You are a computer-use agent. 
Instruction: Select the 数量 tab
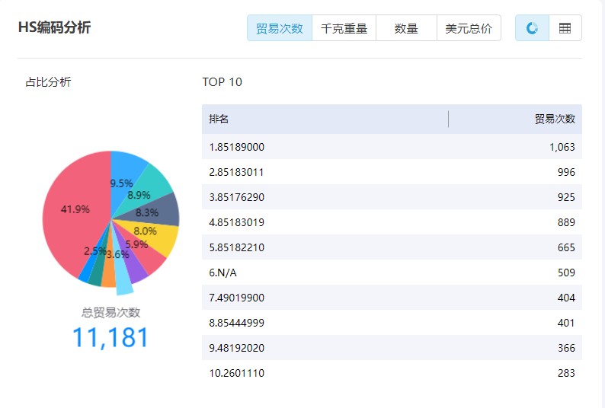pyautogui.click(x=406, y=28)
